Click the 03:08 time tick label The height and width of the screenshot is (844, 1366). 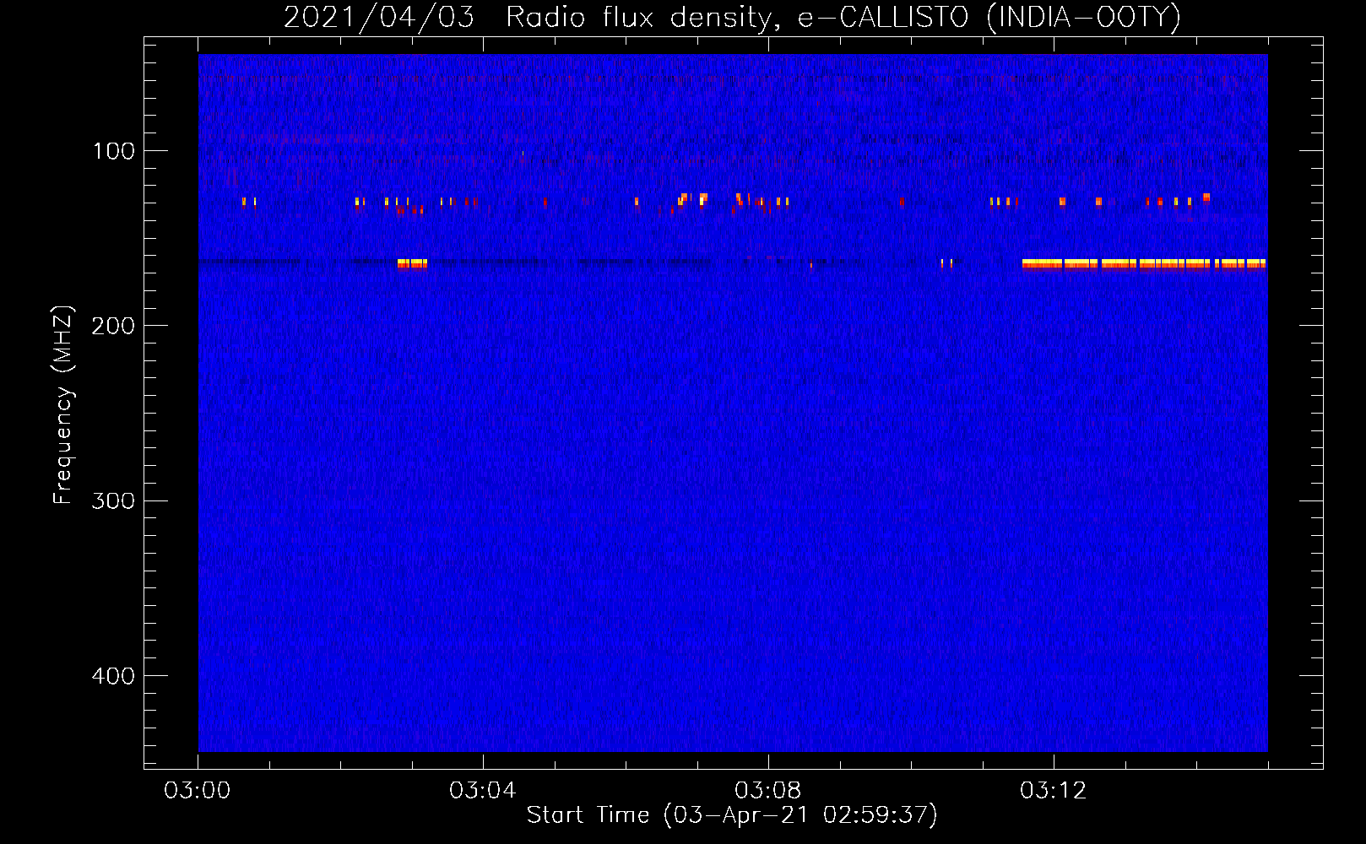(768, 790)
